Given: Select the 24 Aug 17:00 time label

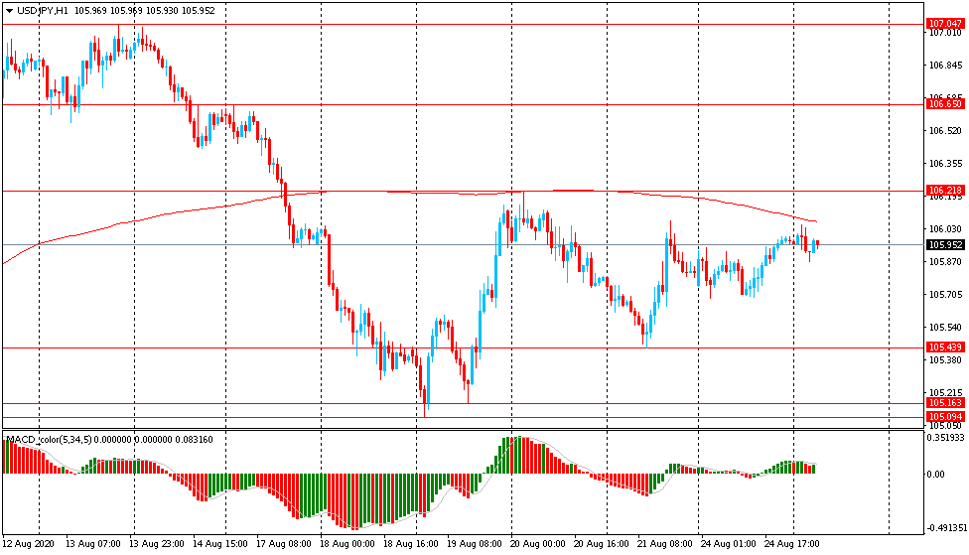Looking at the screenshot, I should pos(792,544).
